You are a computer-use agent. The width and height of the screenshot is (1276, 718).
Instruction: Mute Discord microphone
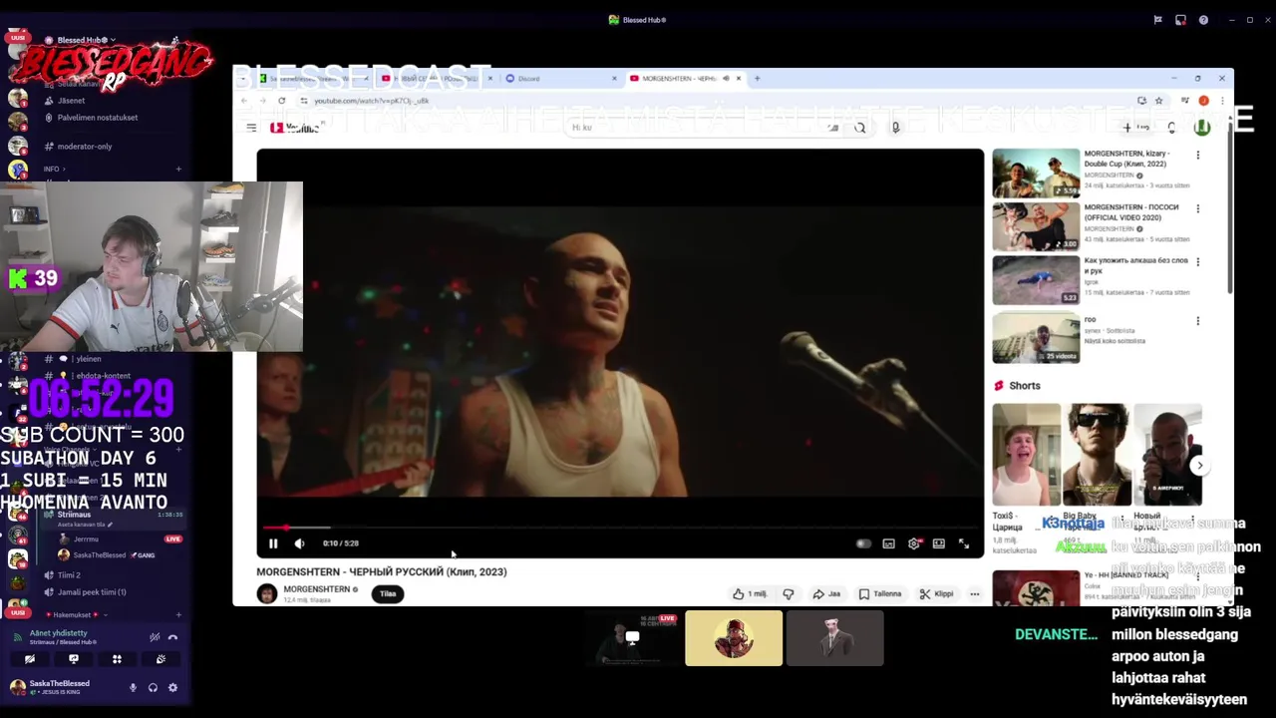[133, 688]
